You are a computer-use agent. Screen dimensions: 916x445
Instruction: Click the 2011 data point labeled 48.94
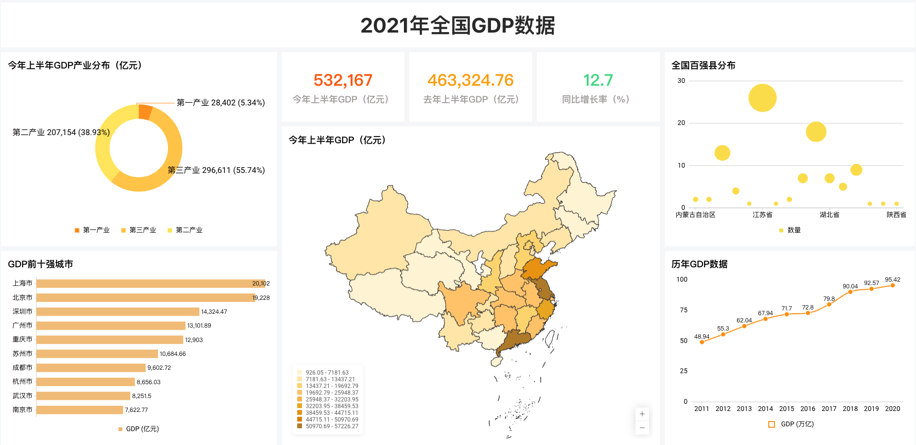[702, 342]
